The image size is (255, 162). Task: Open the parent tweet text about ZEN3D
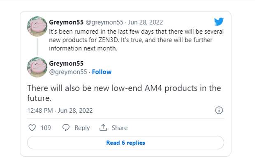coord(136,40)
